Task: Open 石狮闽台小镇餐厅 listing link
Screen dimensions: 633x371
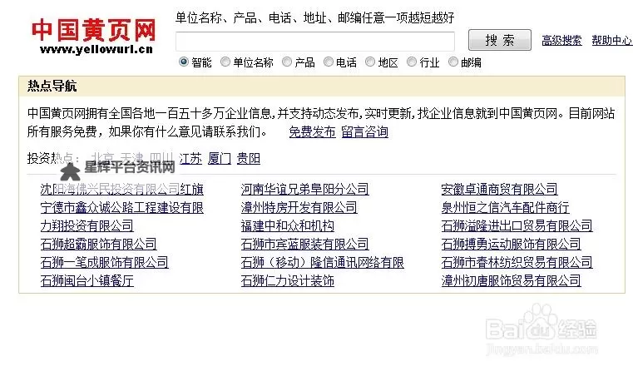Action: 87,280
